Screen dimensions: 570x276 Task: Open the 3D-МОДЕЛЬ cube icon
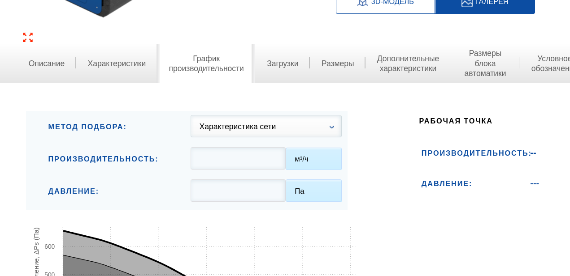click(362, 2)
